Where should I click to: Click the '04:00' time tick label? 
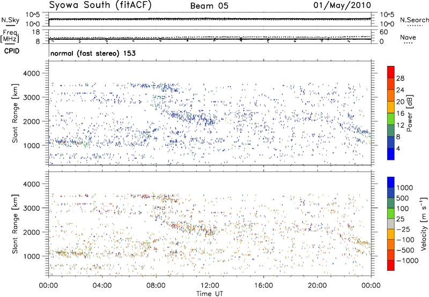pos(102,285)
